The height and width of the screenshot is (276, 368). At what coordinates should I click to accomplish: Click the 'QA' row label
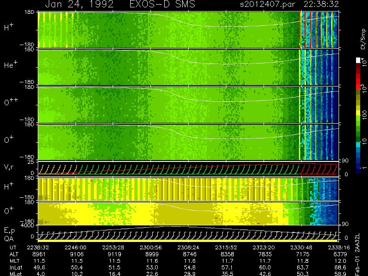point(9,239)
